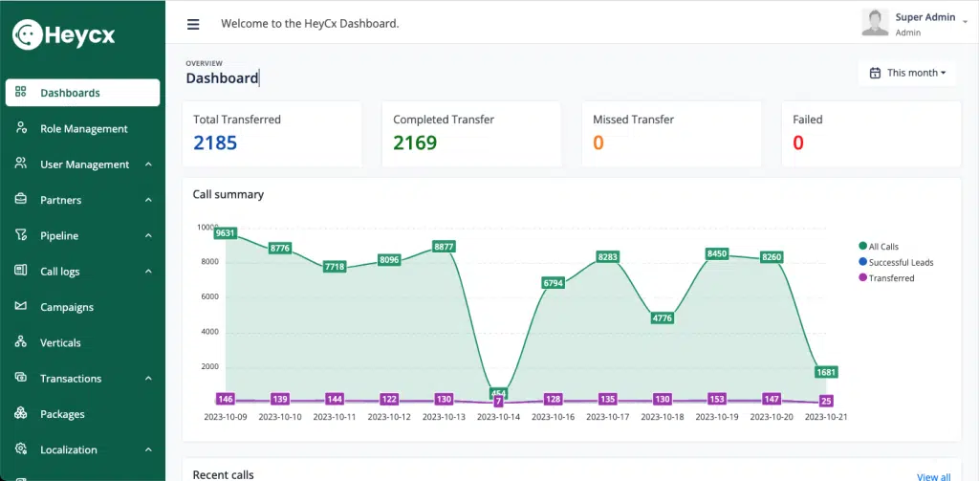The width and height of the screenshot is (979, 481).
Task: Click the Dashboards grid icon in sidebar
Action: 21,93
